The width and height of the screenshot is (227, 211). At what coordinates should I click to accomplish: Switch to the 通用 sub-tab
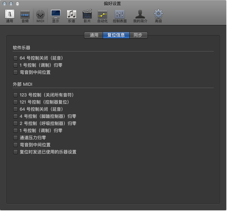pyautogui.click(x=94, y=35)
